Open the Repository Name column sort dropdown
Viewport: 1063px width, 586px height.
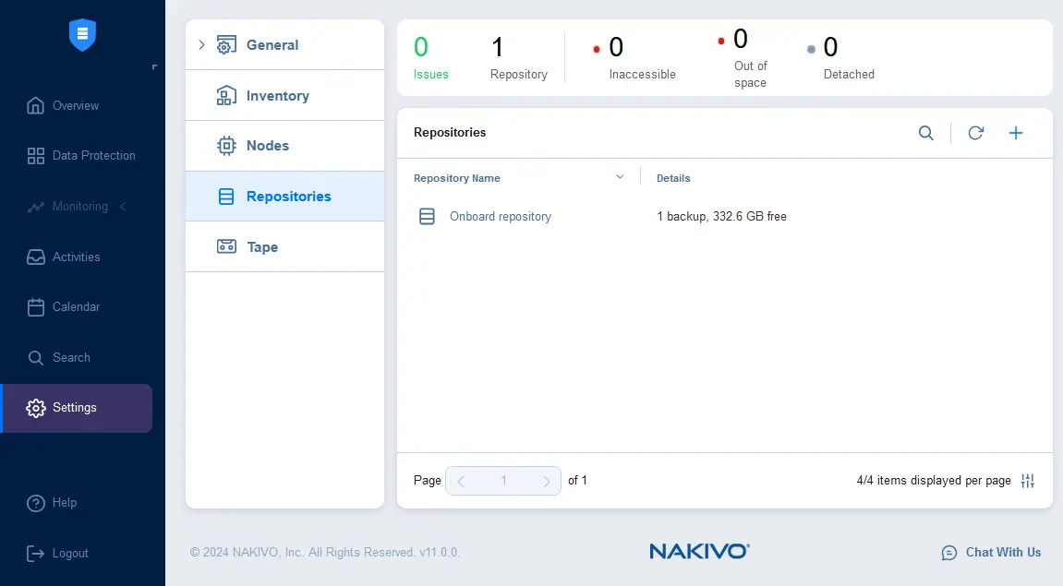(620, 177)
